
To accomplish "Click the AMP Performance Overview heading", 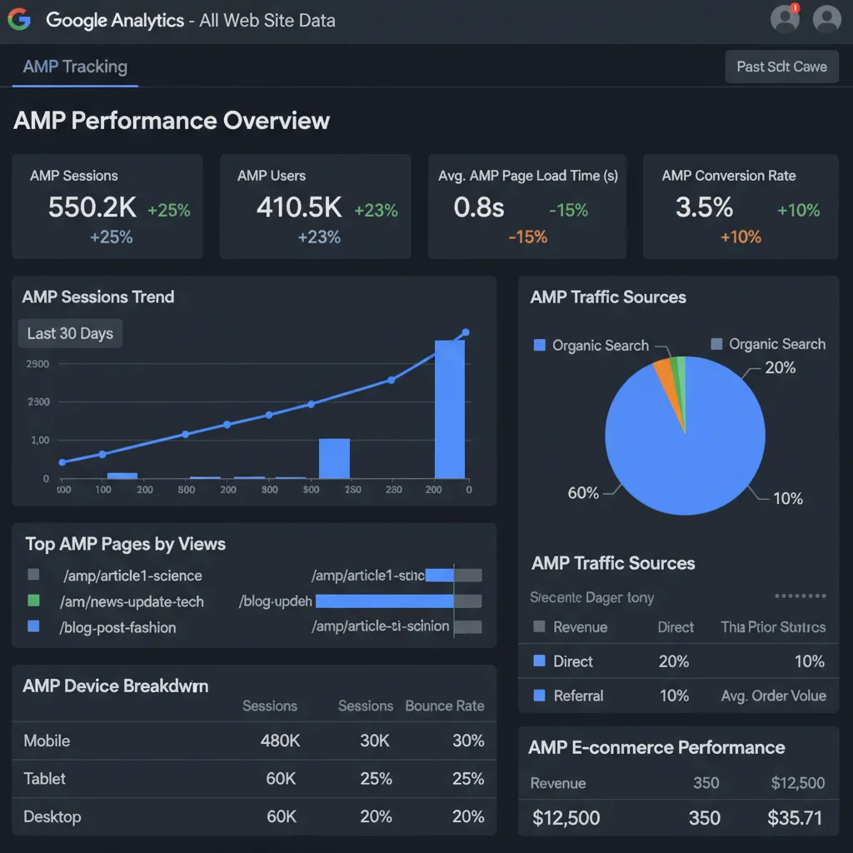I will (x=172, y=121).
